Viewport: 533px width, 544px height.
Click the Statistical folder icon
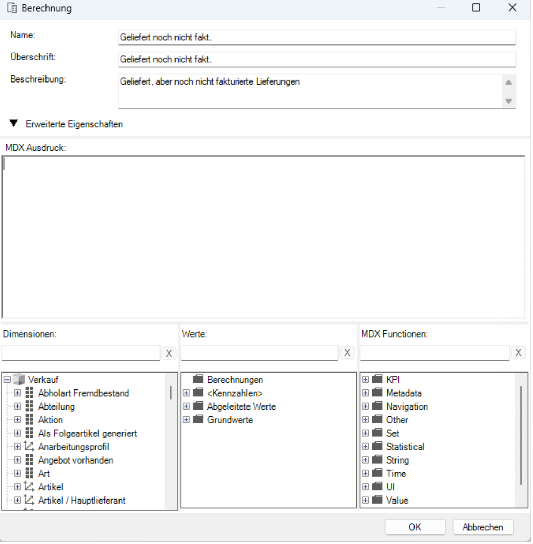[377, 446]
